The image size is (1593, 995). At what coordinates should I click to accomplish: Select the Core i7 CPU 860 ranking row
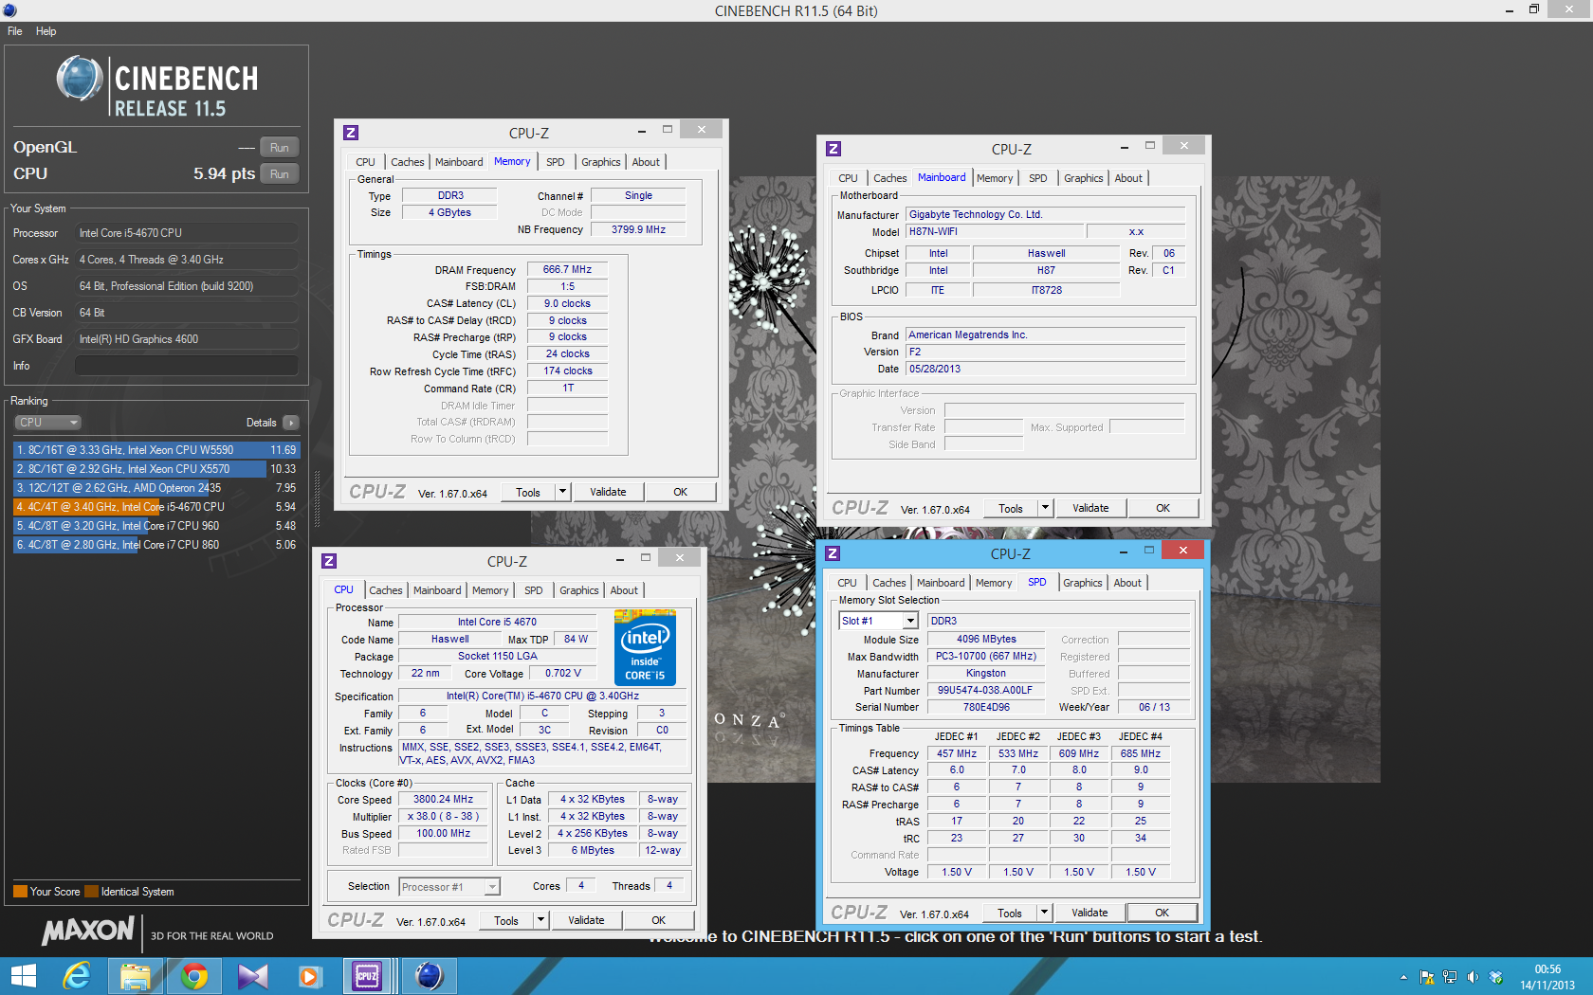(156, 545)
